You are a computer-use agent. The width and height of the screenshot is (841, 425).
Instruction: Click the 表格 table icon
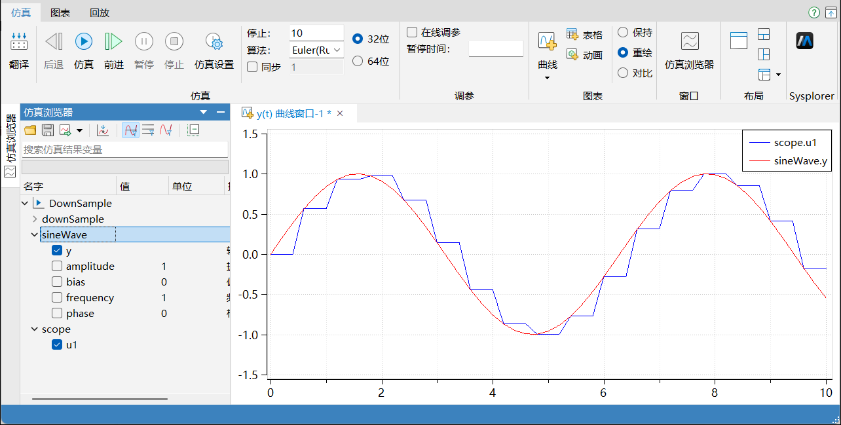tap(572, 35)
